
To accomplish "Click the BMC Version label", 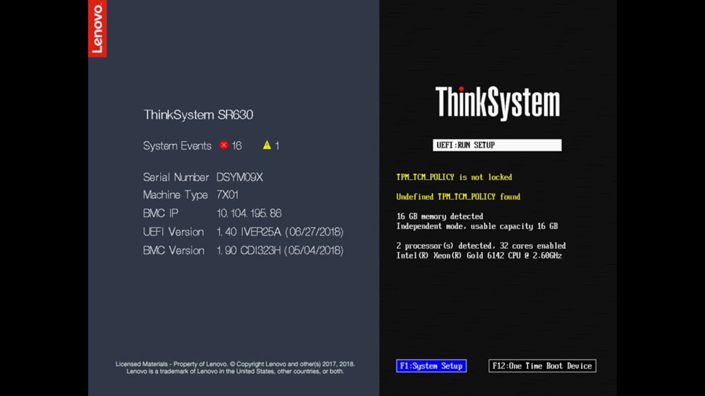I will pos(173,250).
